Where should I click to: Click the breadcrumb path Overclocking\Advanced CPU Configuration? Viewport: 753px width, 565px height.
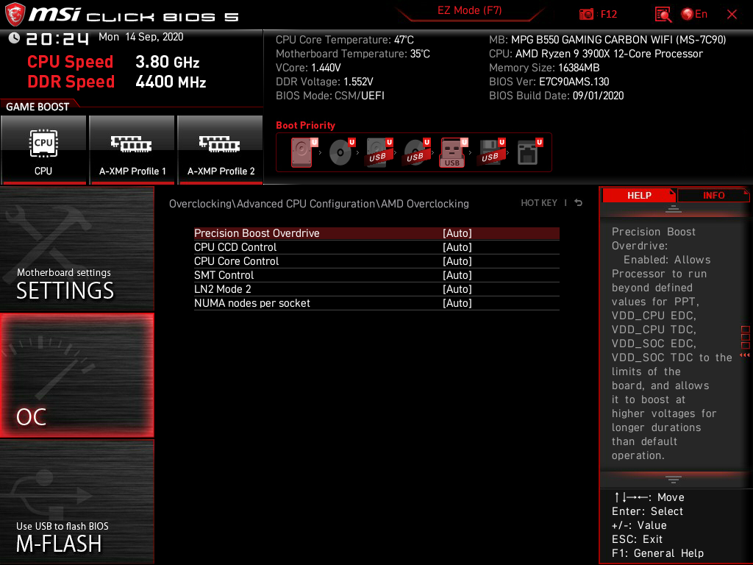[319, 204]
